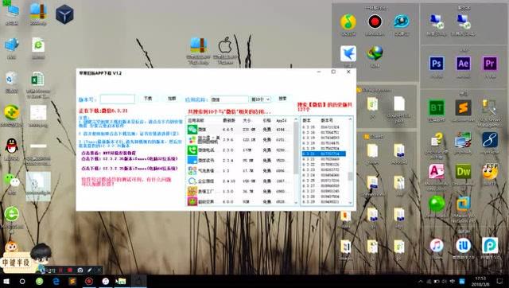Click the 价格 column header
The image size is (509, 288).
pyautogui.click(x=267, y=120)
